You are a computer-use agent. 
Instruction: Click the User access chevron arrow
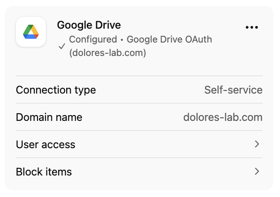pyautogui.click(x=257, y=144)
